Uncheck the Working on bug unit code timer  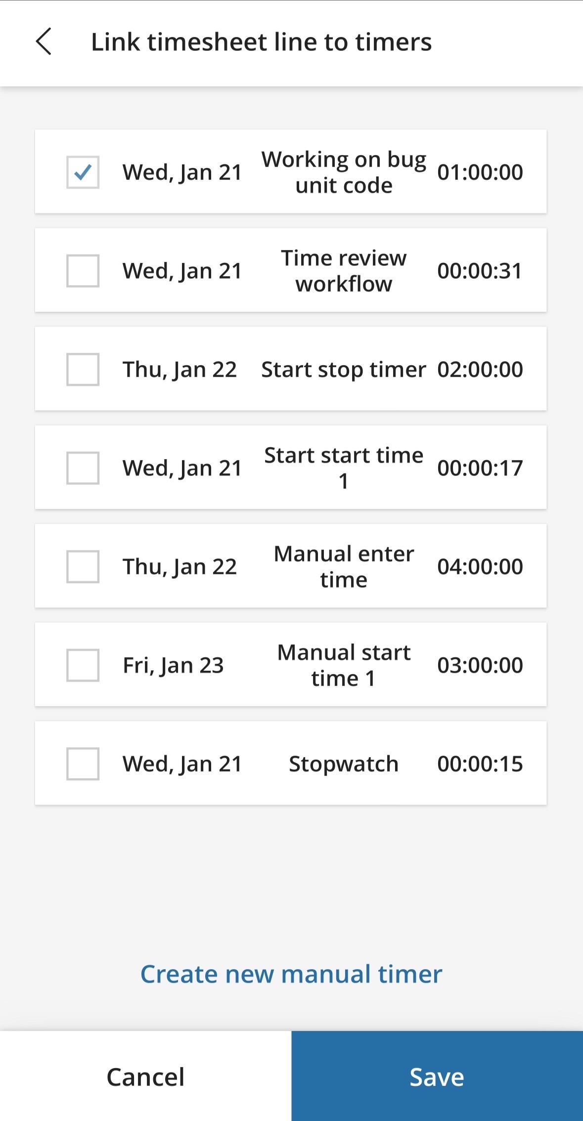[83, 172]
